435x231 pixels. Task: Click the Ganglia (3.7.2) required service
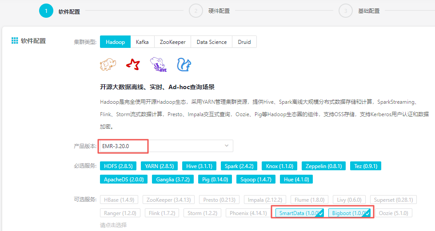pos(173,179)
